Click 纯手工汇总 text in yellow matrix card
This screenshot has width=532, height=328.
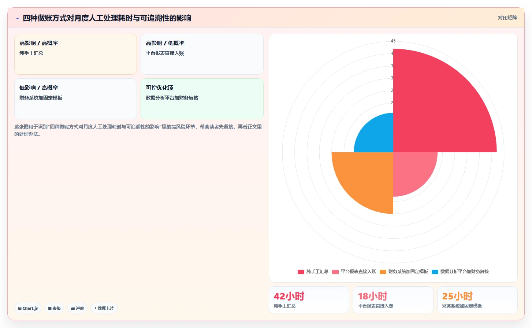(31, 53)
